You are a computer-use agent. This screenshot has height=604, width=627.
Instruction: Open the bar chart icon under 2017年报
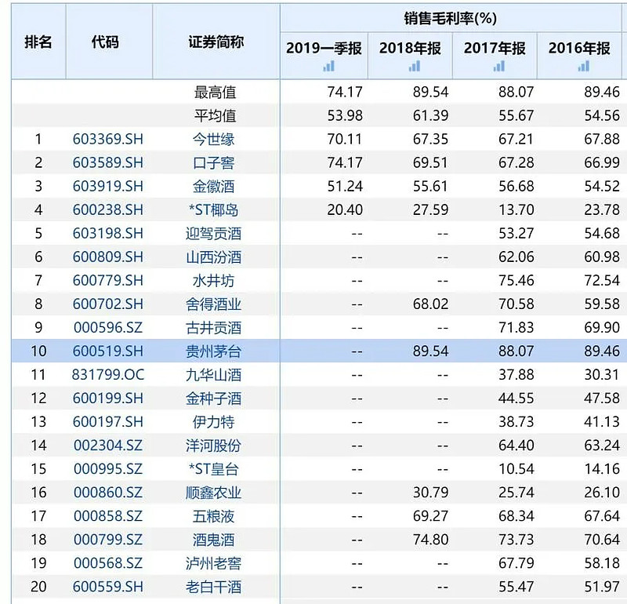[499, 66]
